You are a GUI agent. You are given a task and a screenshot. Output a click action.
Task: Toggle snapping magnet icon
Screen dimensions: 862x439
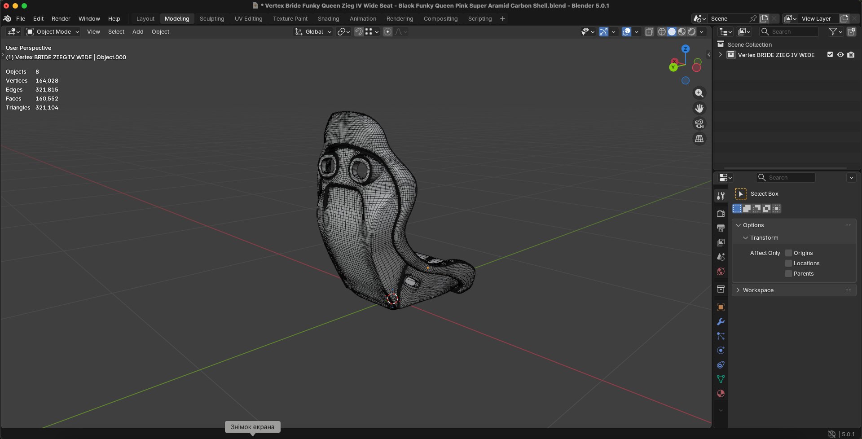(359, 31)
